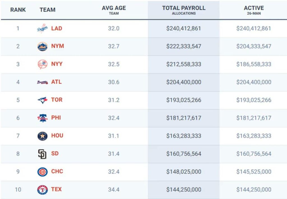Open the LAD team link
The width and height of the screenshot is (287, 199).
click(x=57, y=28)
